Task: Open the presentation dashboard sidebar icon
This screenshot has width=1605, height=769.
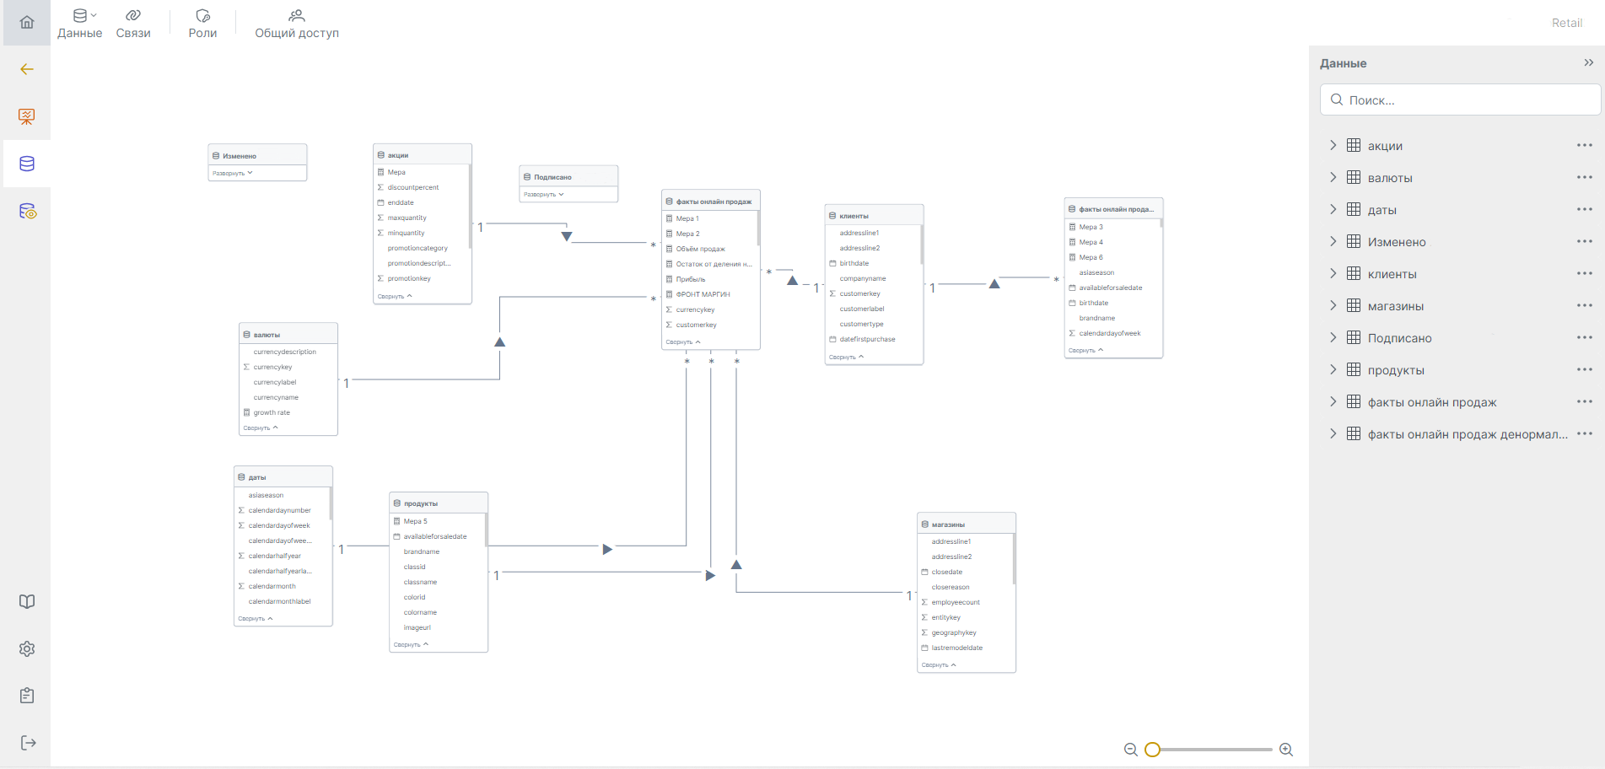Action: click(27, 116)
